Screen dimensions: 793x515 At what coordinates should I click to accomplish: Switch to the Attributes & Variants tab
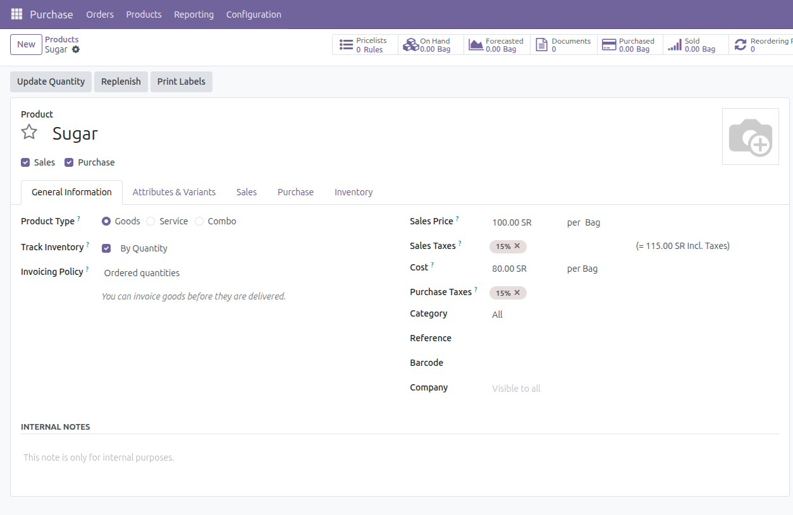(174, 192)
